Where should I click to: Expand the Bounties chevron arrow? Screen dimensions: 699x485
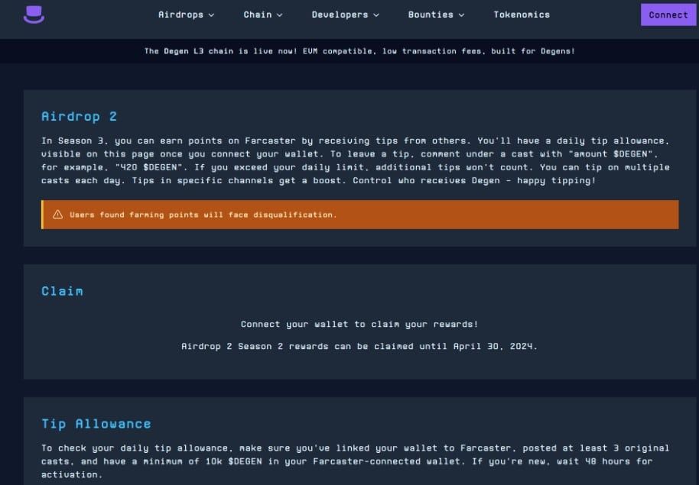[461, 15]
